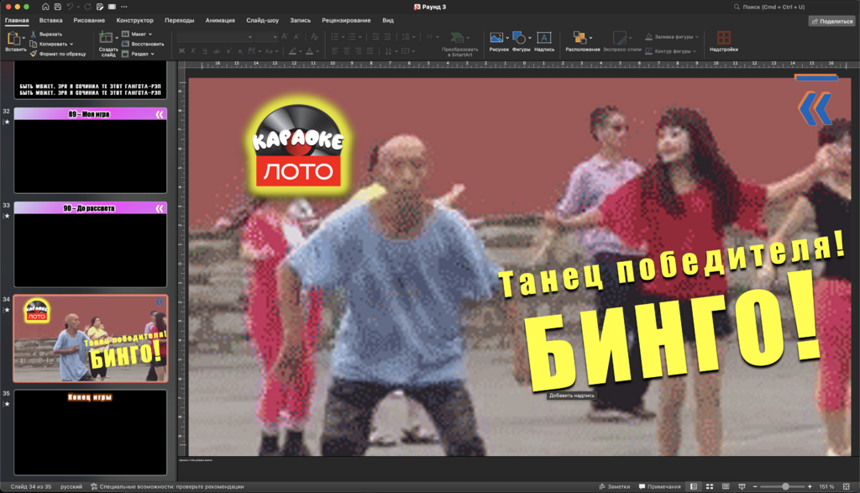
Task: Toggle bold (Ж) formatting
Action: (181, 51)
